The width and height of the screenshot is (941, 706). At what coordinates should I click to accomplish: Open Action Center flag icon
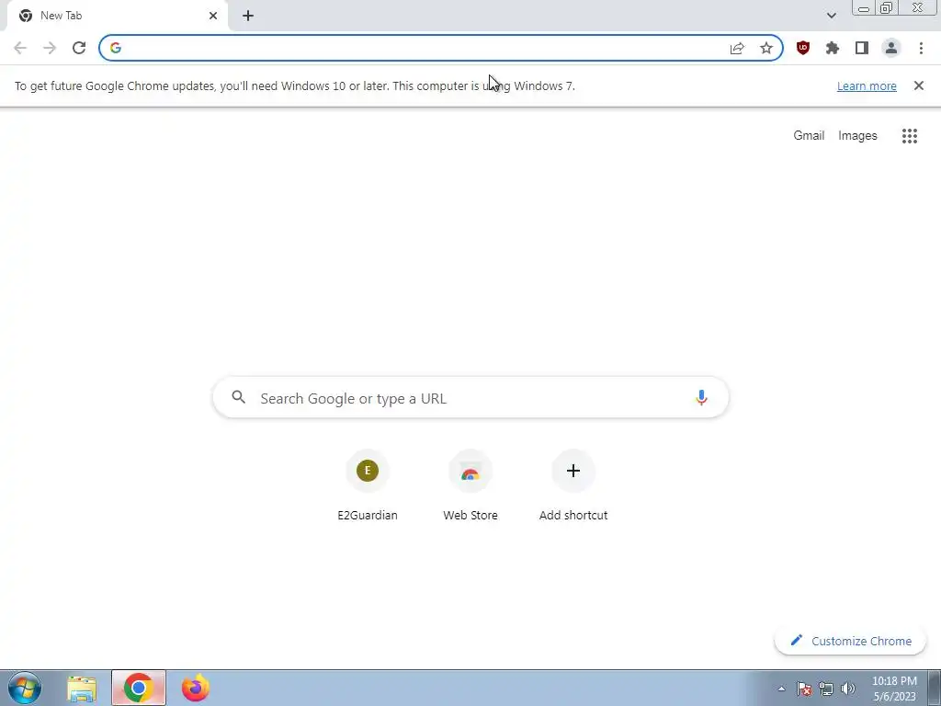coord(804,689)
